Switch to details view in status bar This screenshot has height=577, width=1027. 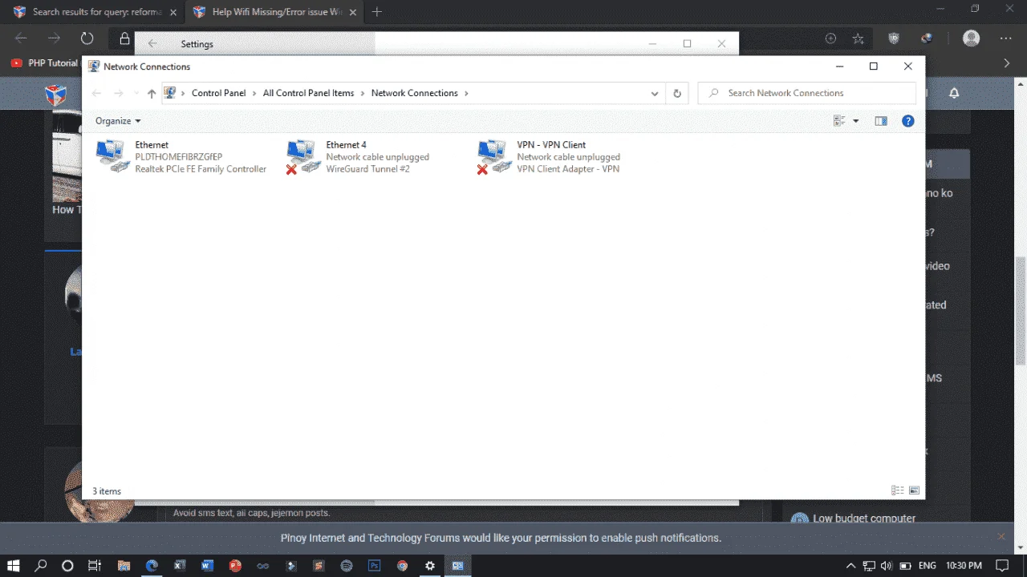898,490
